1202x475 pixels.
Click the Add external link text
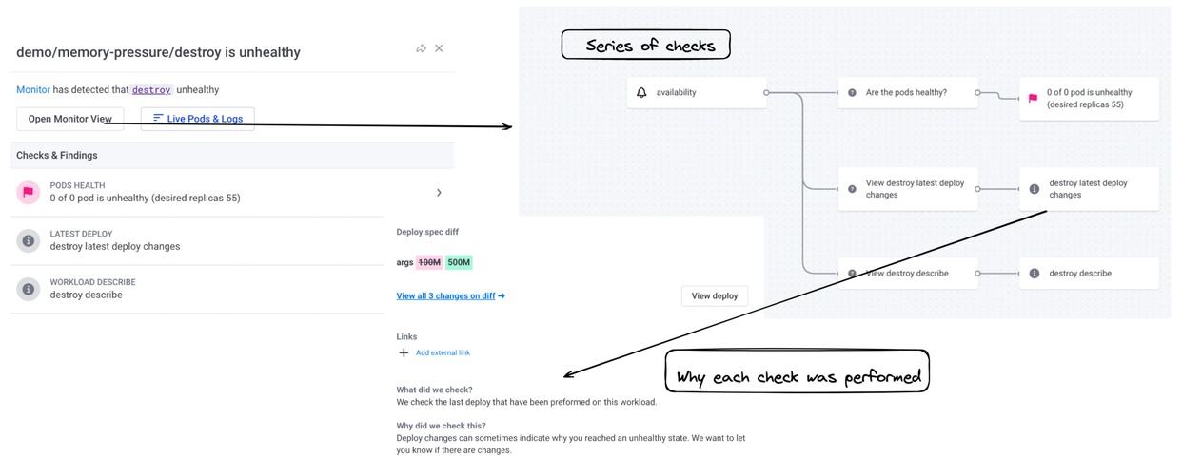pos(443,352)
